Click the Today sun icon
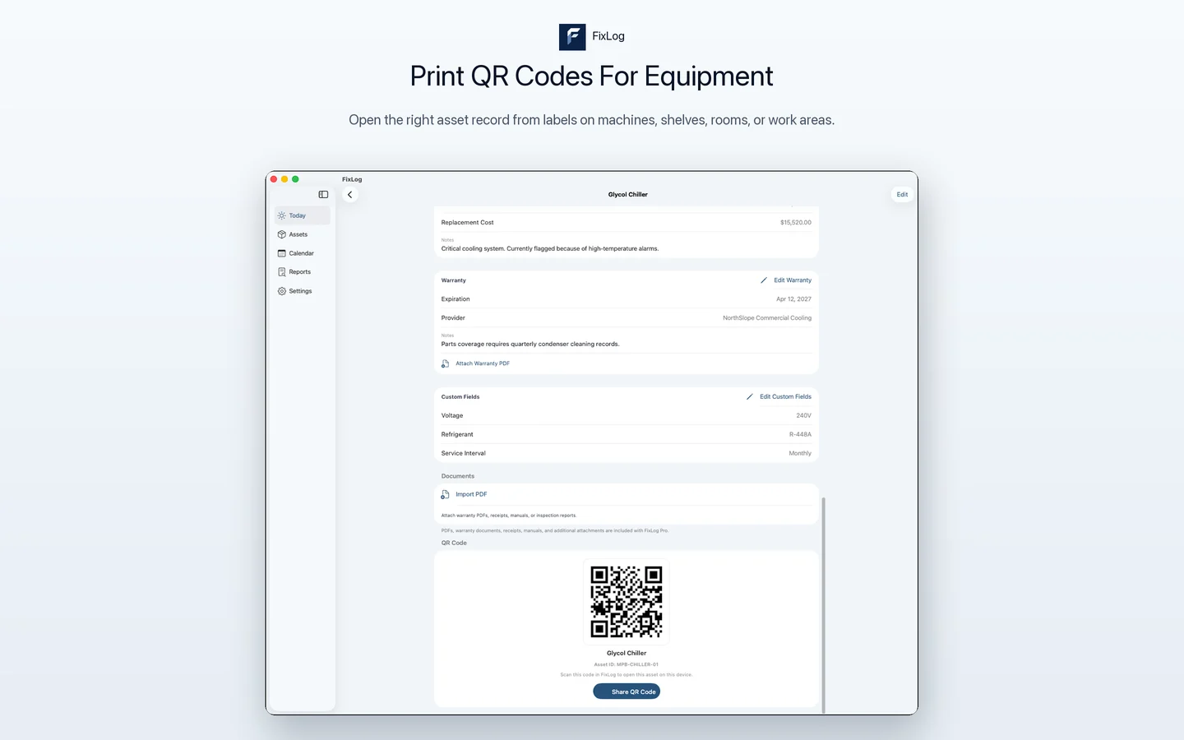This screenshot has height=740, width=1184. (x=282, y=215)
